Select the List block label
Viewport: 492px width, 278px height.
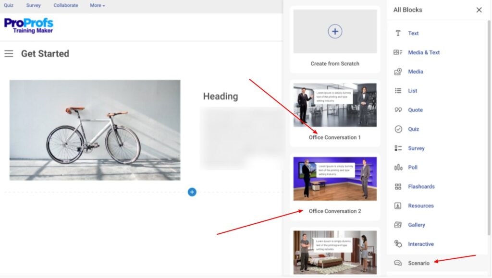[x=412, y=91]
